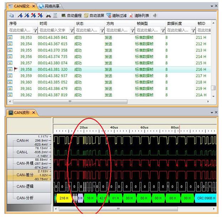Click the message icon of row 39,353

pyautogui.click(x=10, y=37)
